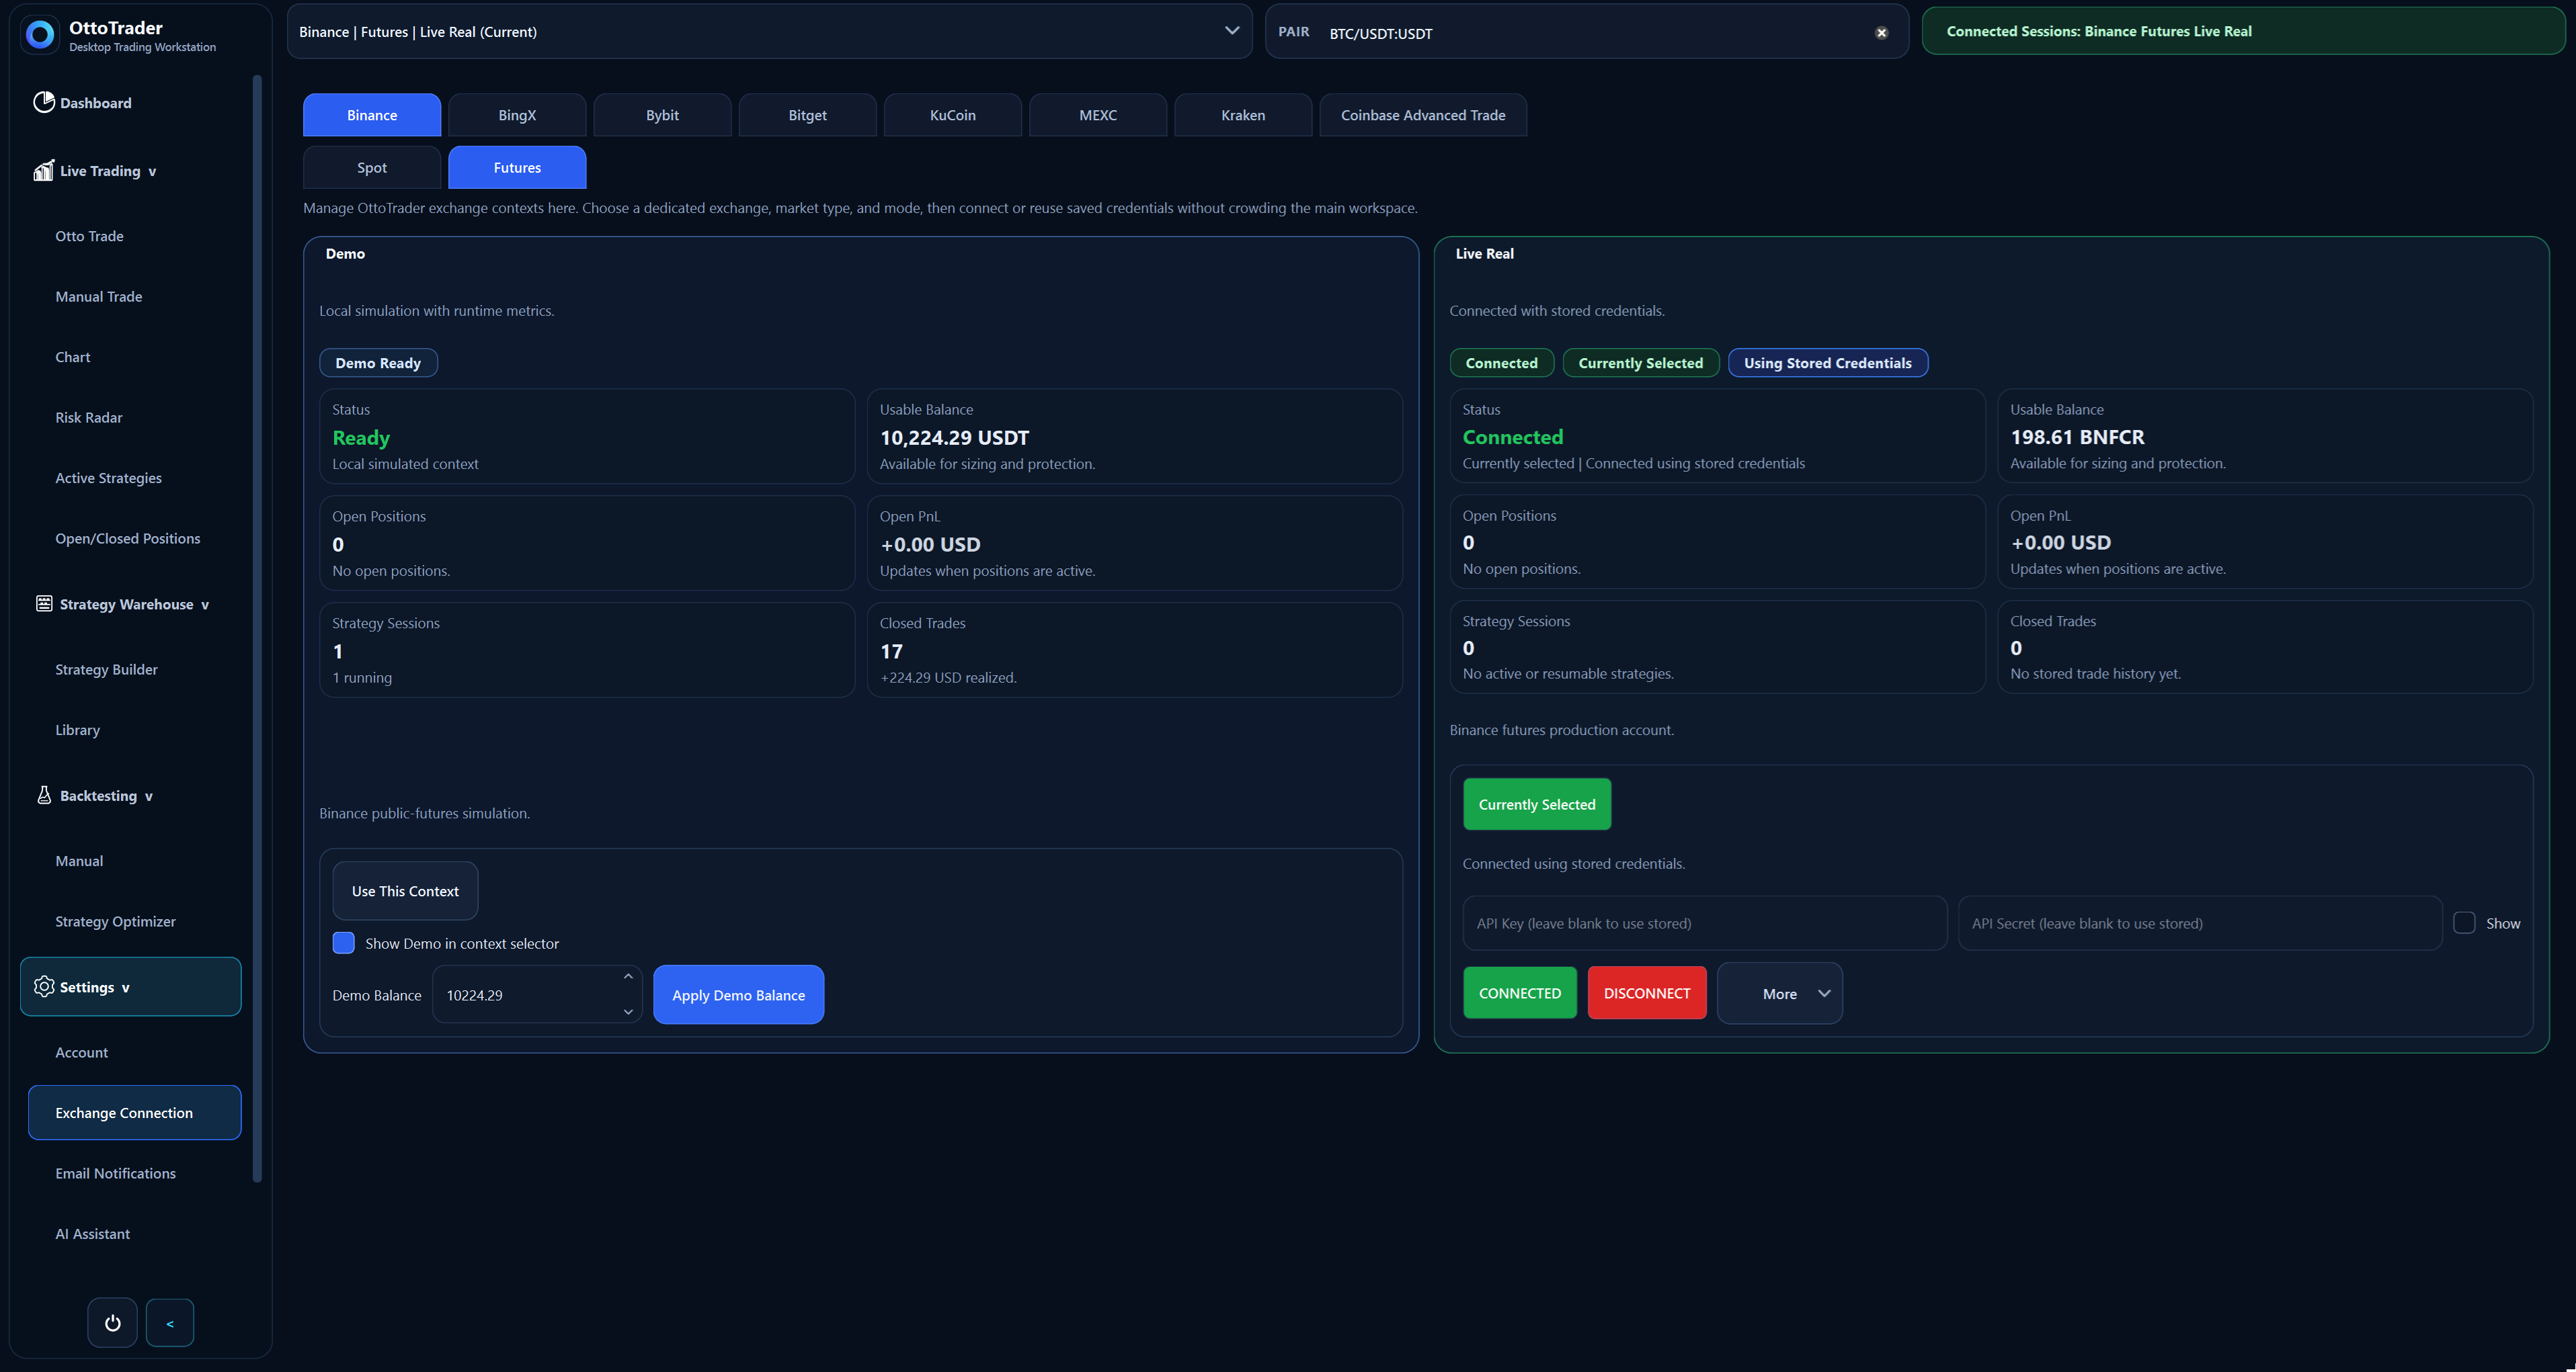Screen dimensions: 2576x1372
Task: Click the Backtesting flask icon
Action: click(x=44, y=796)
